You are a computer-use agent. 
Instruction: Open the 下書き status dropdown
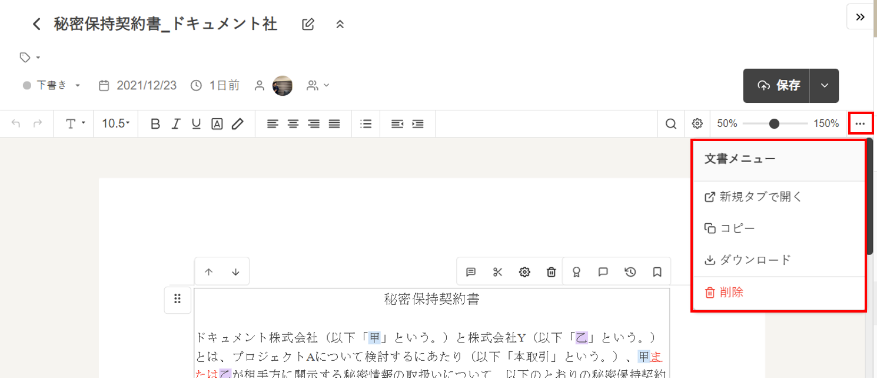pos(52,85)
